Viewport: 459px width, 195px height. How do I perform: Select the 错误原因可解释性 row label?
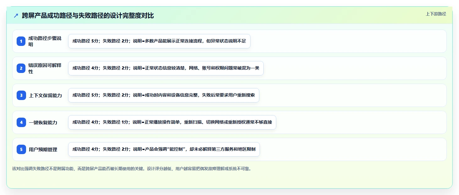(45, 68)
